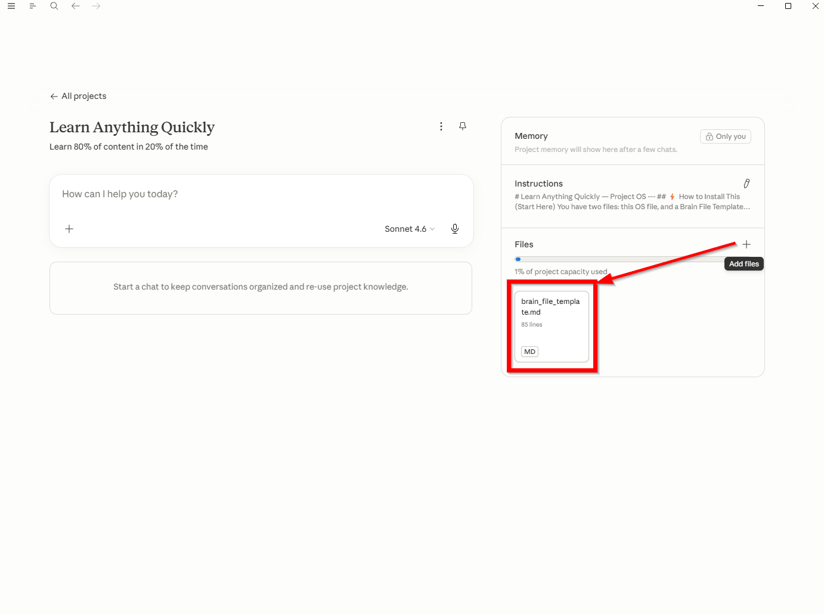
Task: Open search with the magnifier icon
Action: [x=54, y=6]
